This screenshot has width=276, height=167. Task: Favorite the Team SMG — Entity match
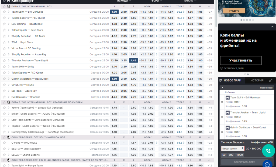pyautogui.click(x=4, y=66)
